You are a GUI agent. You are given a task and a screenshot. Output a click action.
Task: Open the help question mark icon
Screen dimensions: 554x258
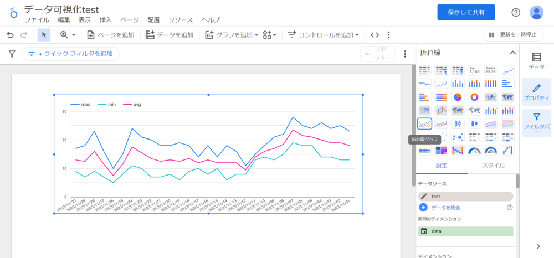[516, 12]
